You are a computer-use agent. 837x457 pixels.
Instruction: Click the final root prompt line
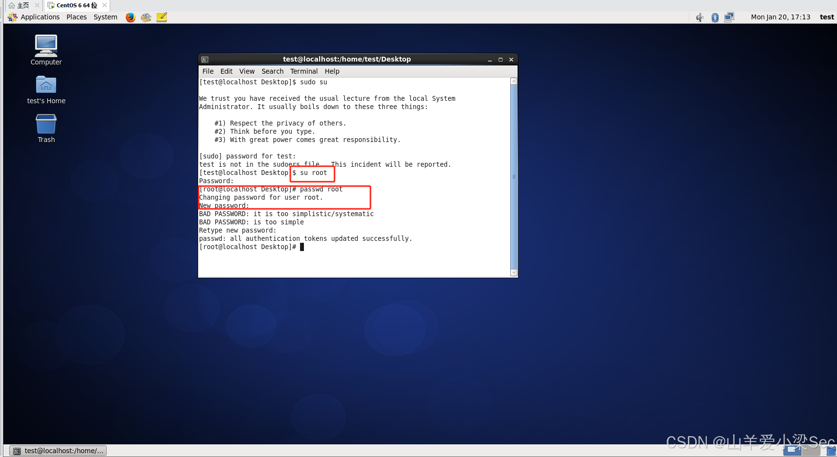[251, 247]
